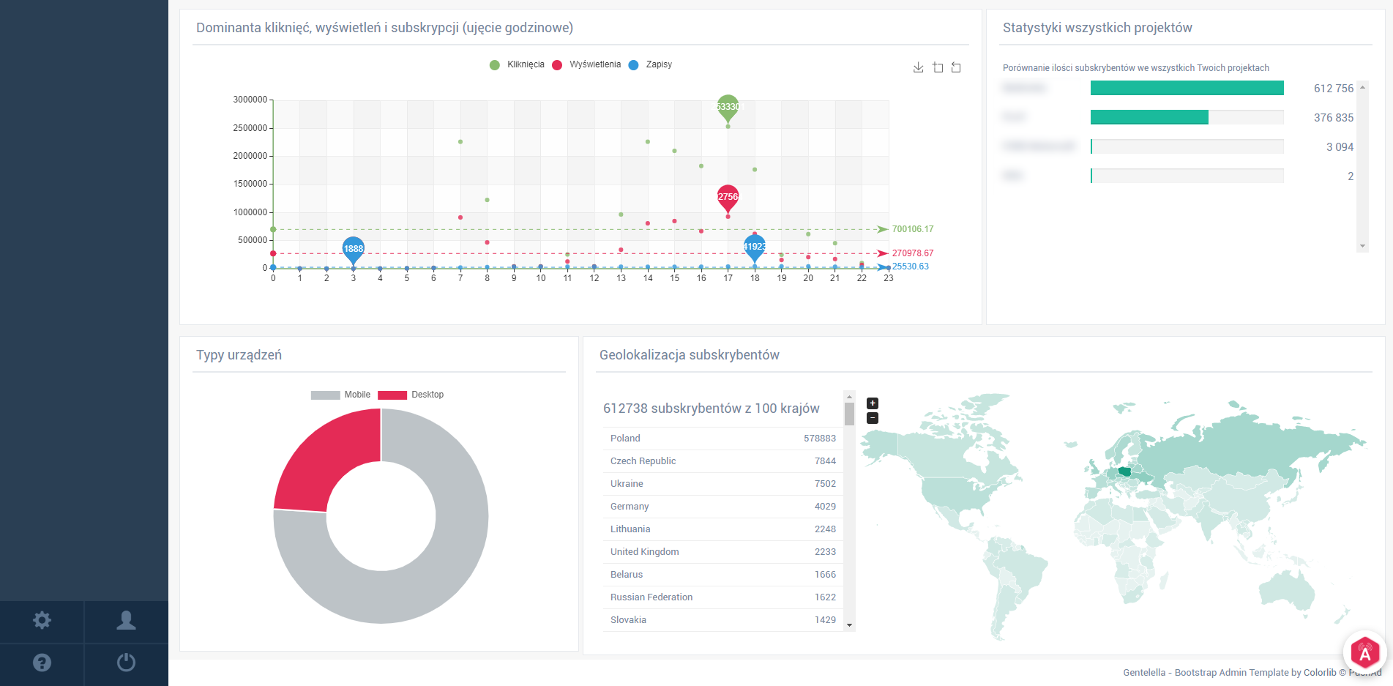Log out using the power icon
The height and width of the screenshot is (686, 1393).
pos(126,663)
